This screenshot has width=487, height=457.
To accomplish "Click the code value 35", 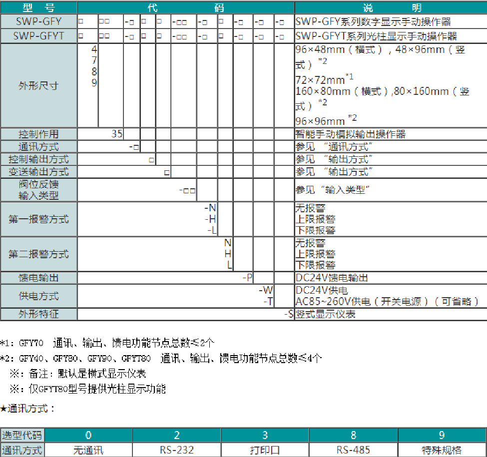I will [x=117, y=134].
